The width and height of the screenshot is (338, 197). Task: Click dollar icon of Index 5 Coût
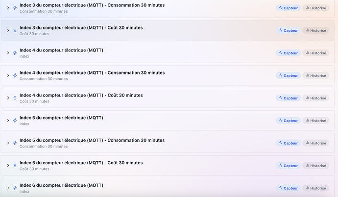click(x=15, y=166)
